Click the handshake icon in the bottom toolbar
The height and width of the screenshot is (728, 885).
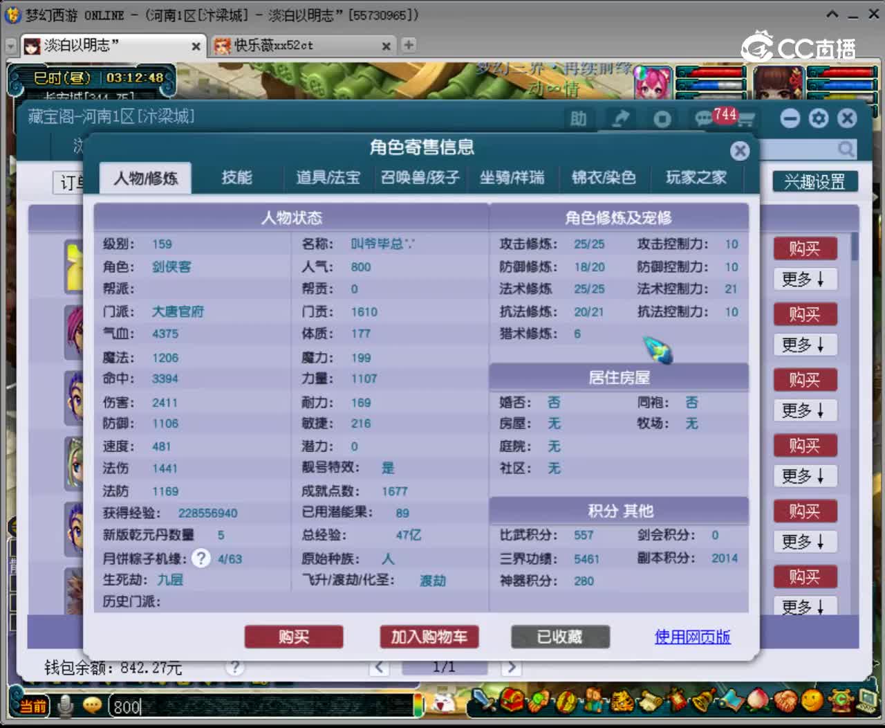786,702
